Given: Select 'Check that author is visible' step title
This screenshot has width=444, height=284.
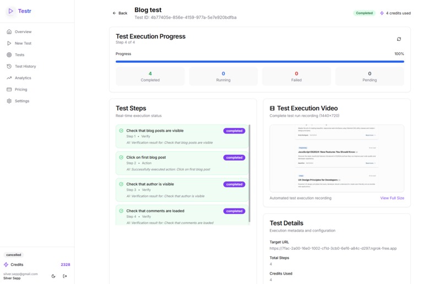Looking at the screenshot, I should 150,184.
